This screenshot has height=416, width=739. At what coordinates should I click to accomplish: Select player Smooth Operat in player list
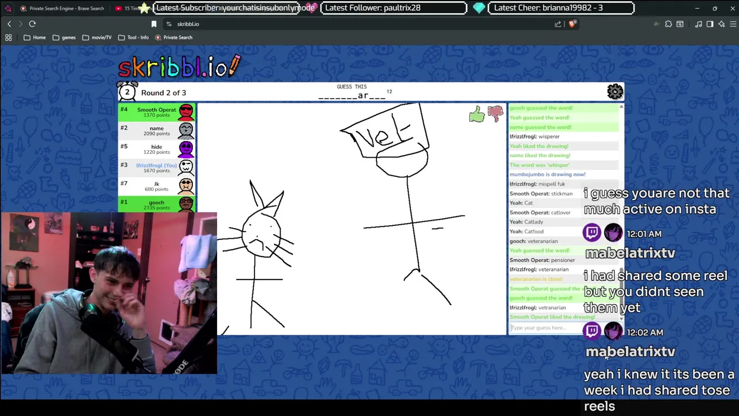click(x=157, y=112)
